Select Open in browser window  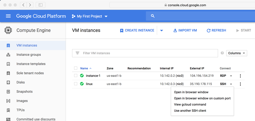tap(191, 92)
